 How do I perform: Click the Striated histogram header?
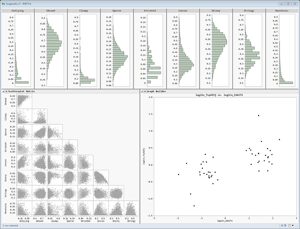click(149, 10)
